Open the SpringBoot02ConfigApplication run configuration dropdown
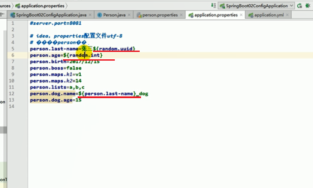 [256, 6]
